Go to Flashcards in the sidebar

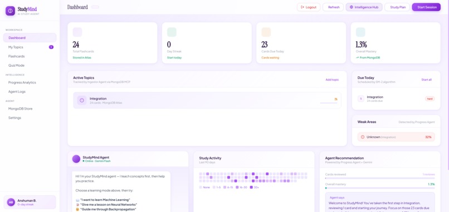click(30, 56)
